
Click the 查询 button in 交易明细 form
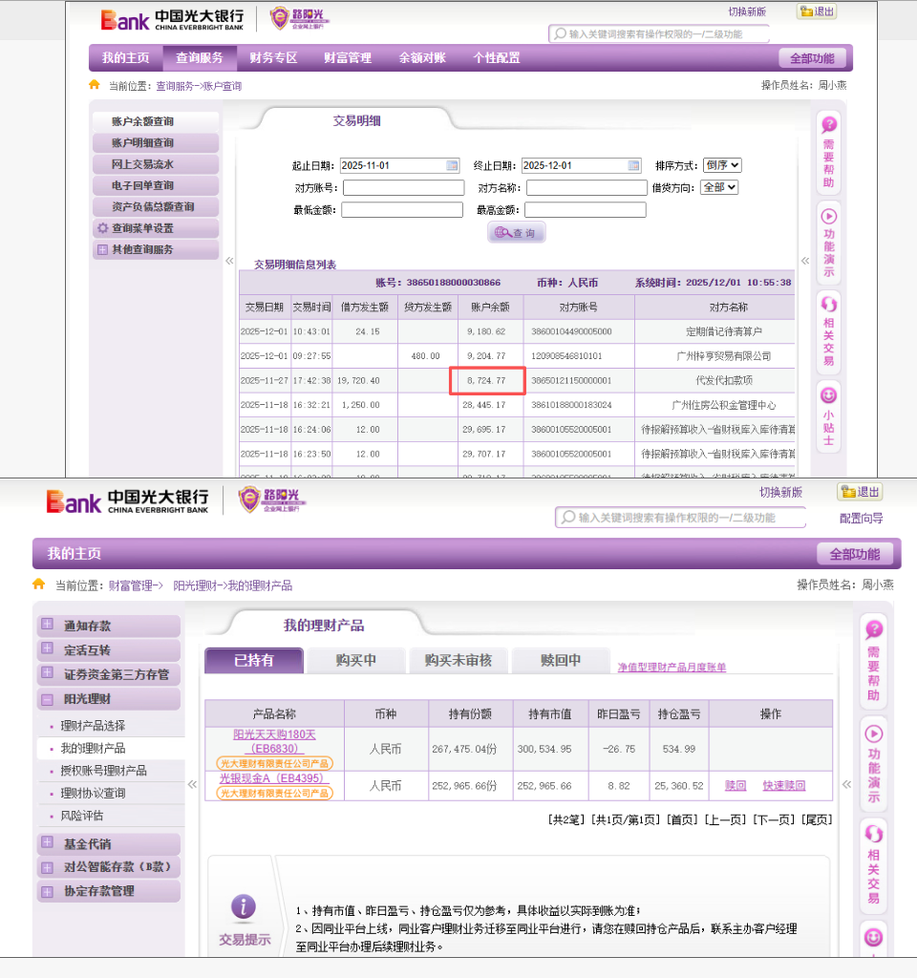coord(516,233)
